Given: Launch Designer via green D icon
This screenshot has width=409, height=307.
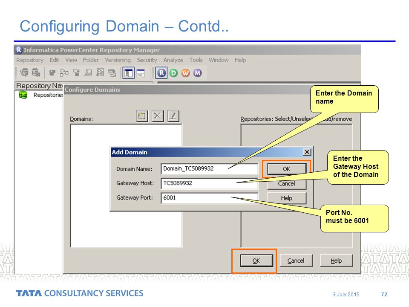Looking at the screenshot, I should (x=173, y=73).
